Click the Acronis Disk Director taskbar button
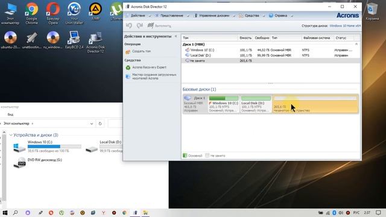This screenshot has width=386, height=217. click(135, 213)
